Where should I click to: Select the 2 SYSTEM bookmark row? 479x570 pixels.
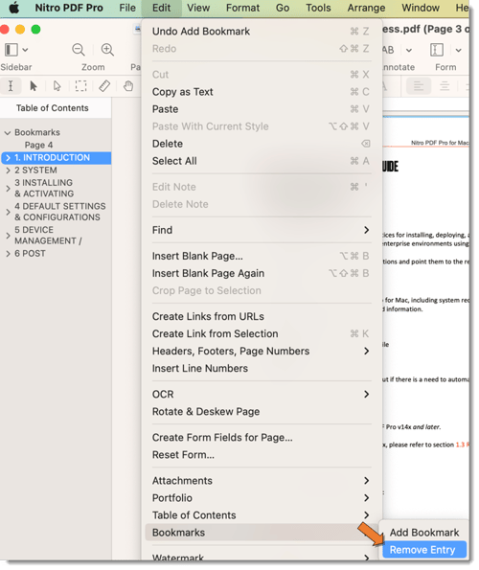(x=56, y=171)
